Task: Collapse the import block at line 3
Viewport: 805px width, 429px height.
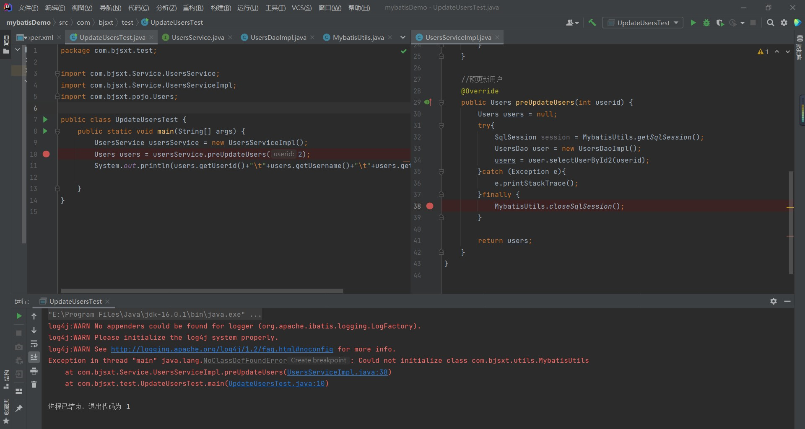Action: (57, 74)
